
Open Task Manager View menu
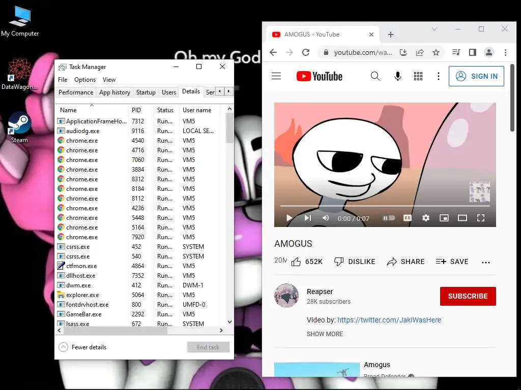click(x=109, y=80)
